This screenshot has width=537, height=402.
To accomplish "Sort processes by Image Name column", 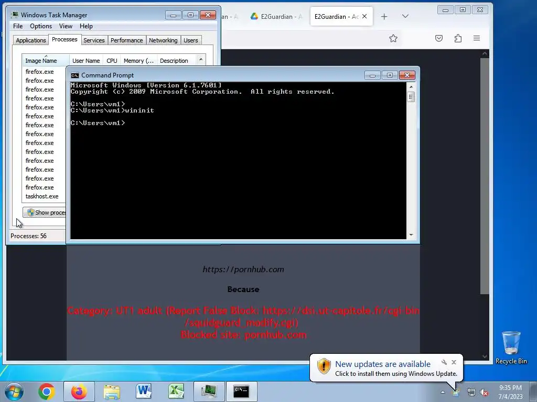I will click(46, 61).
